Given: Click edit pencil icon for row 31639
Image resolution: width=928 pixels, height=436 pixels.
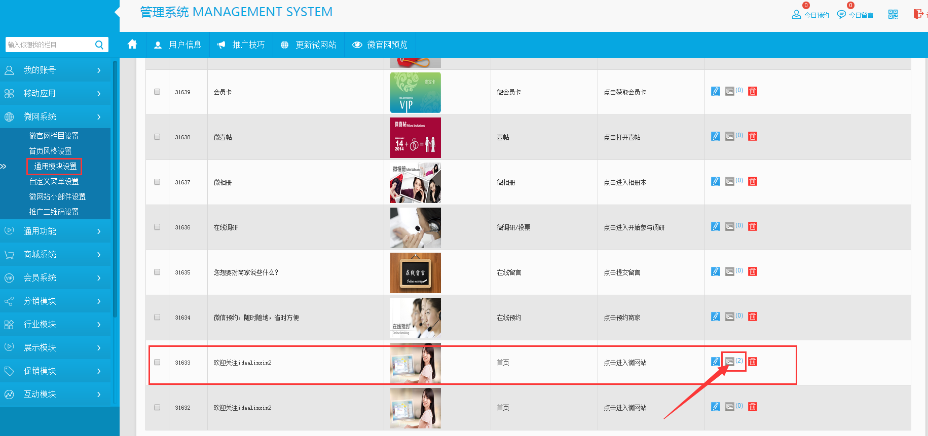Looking at the screenshot, I should 715,92.
